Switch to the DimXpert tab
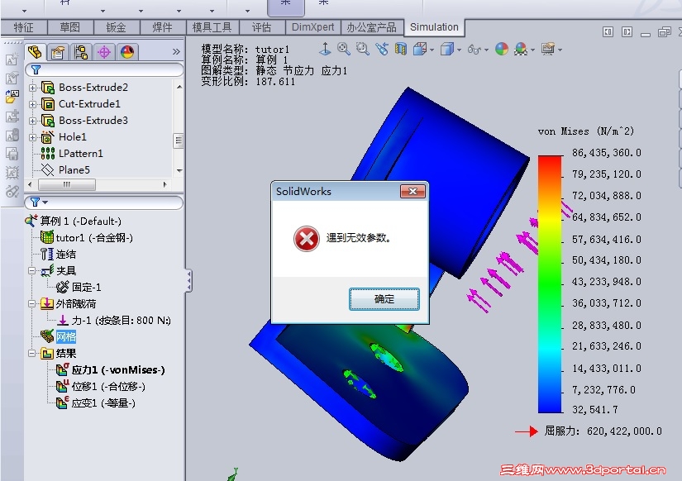This screenshot has height=481, width=682. [x=312, y=27]
